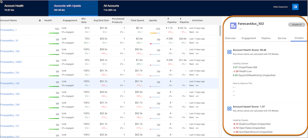
Task: Open ForecastAcc_109 account link
Action: pyautogui.click(x=10, y=105)
